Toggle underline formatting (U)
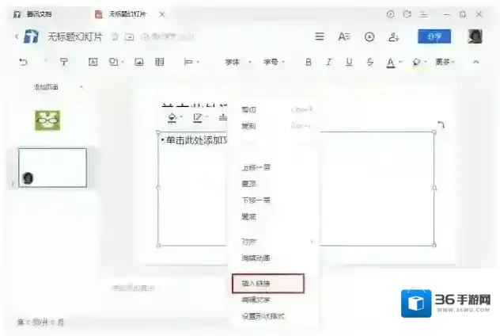This screenshot has height=336, width=500. 349,62
